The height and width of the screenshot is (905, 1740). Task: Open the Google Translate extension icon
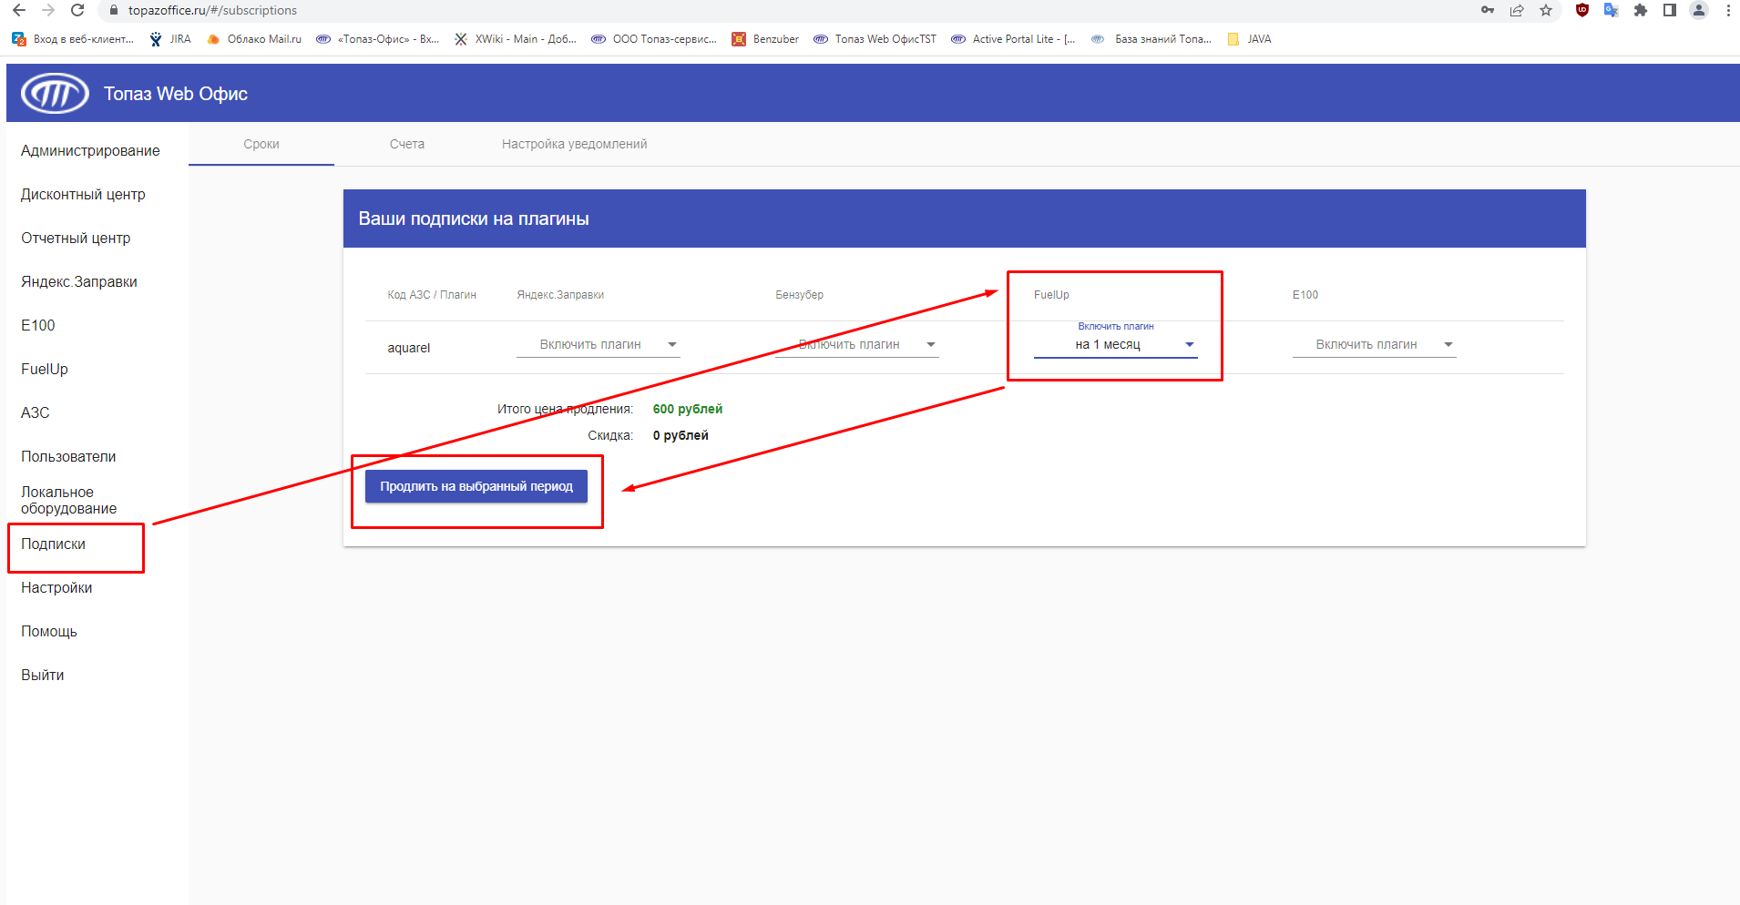click(x=1612, y=10)
